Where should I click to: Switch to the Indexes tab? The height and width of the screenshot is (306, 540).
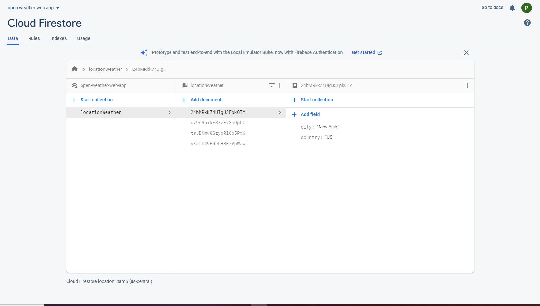pos(58,38)
